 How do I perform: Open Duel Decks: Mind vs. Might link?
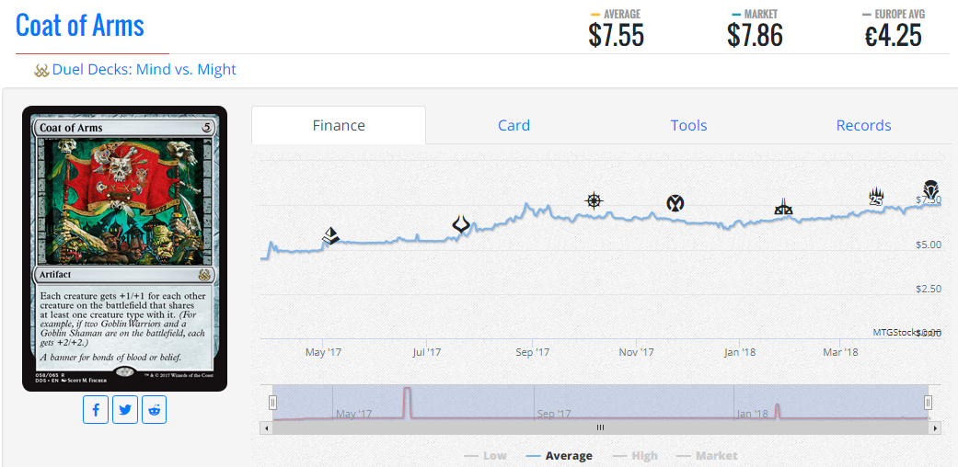click(144, 70)
